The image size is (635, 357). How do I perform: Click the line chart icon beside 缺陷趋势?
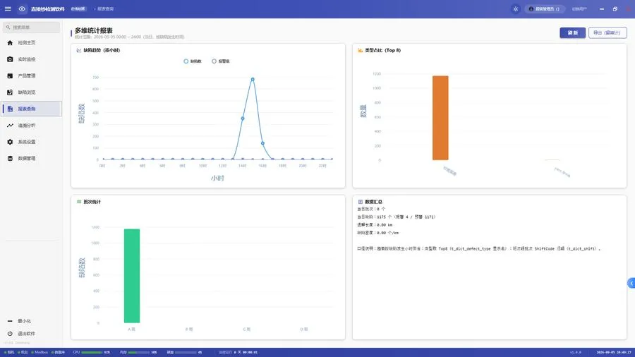pos(79,50)
